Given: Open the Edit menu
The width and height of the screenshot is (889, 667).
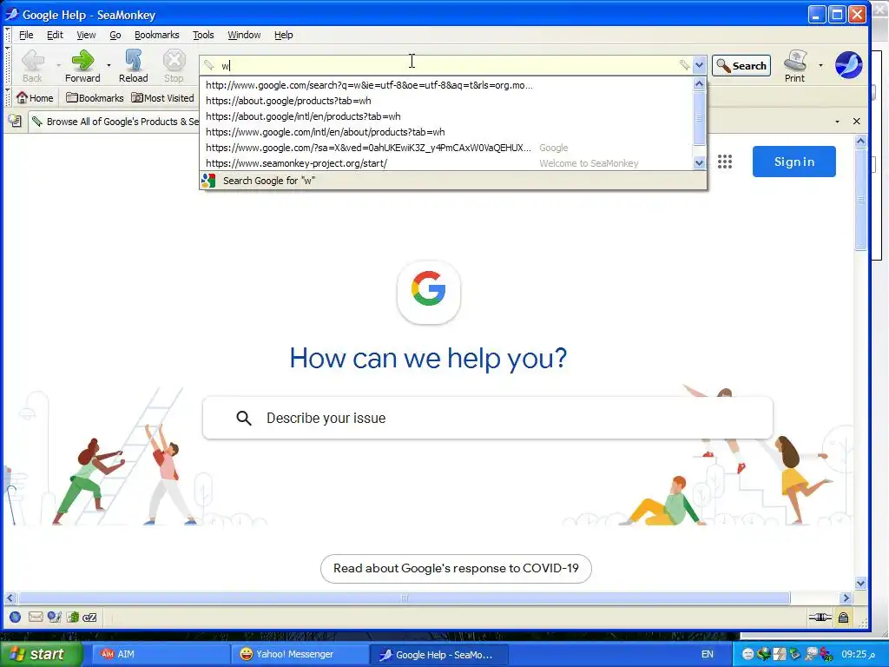Looking at the screenshot, I should (x=55, y=35).
